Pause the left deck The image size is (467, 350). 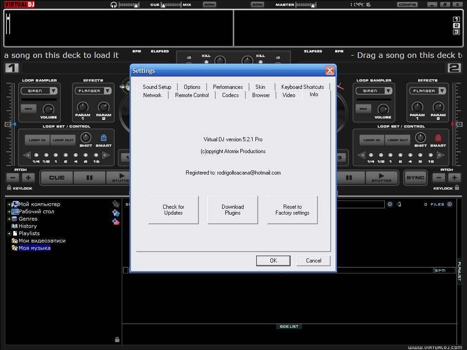[89, 178]
